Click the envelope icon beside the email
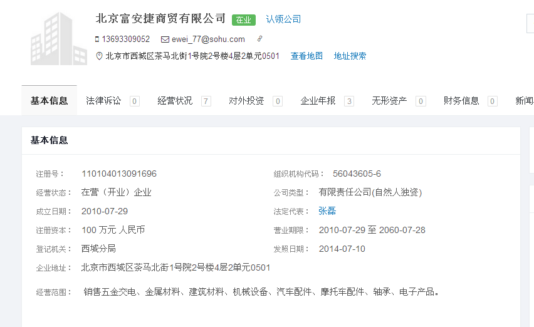Image resolution: width=534 pixels, height=327 pixels. coord(165,39)
